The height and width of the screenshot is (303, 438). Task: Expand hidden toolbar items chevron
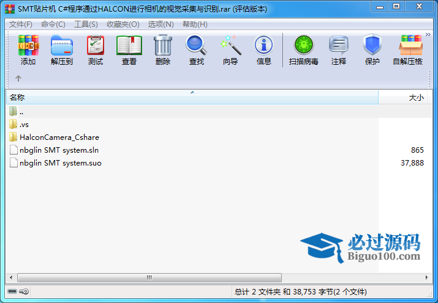tap(428, 35)
